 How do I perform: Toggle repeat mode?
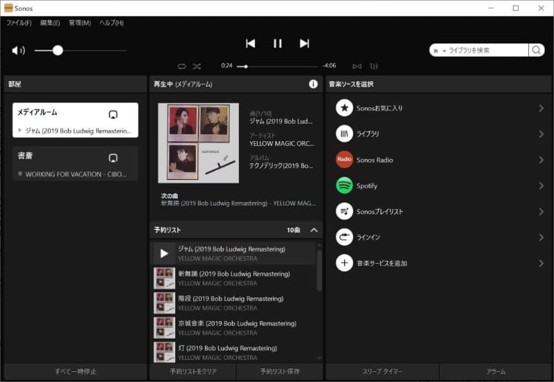pos(181,66)
